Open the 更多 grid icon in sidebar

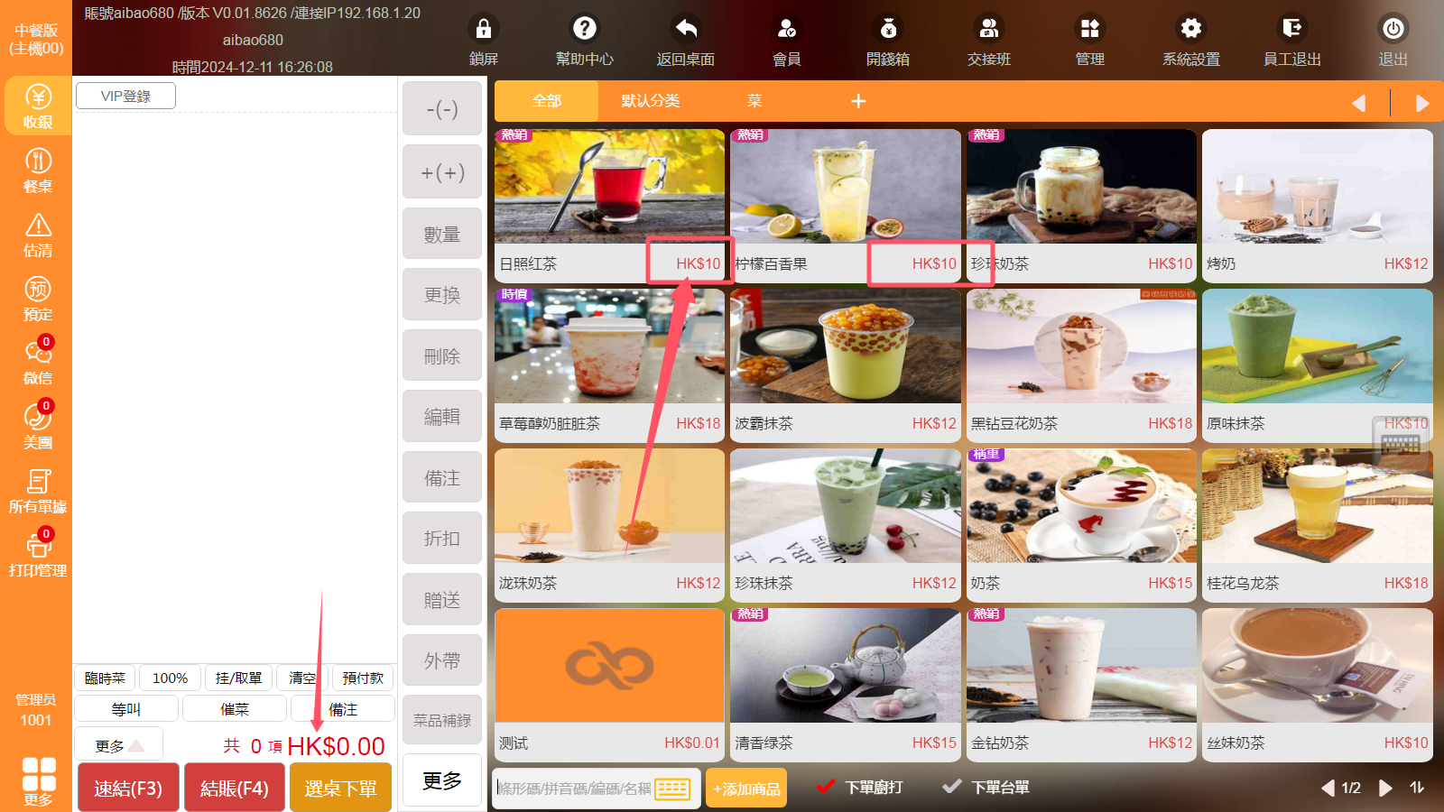(x=38, y=780)
